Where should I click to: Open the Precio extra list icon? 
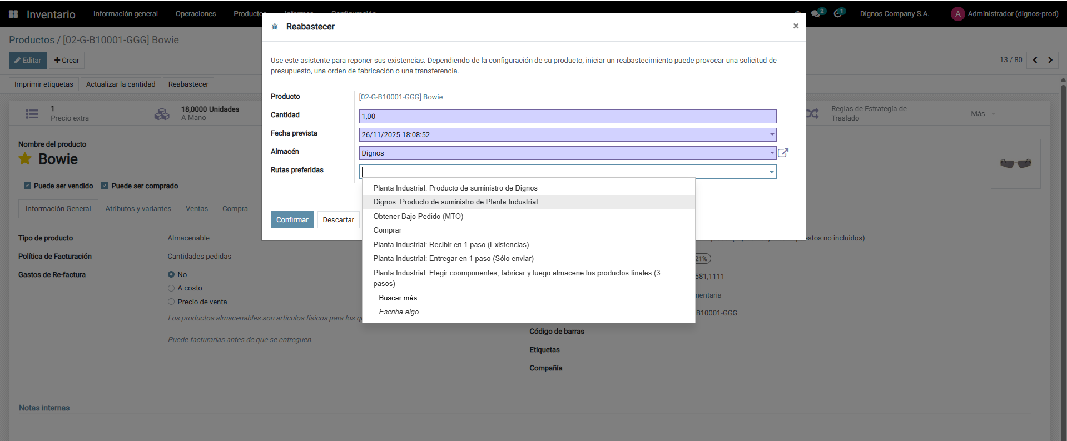click(32, 113)
